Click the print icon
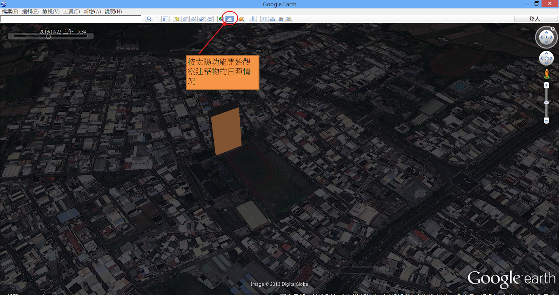Viewport: 559px width, 295px height. (x=273, y=19)
